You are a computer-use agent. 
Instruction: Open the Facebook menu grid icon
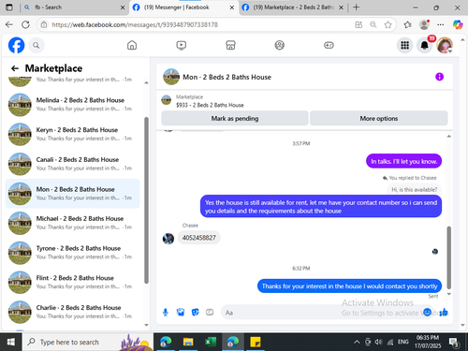click(x=405, y=46)
